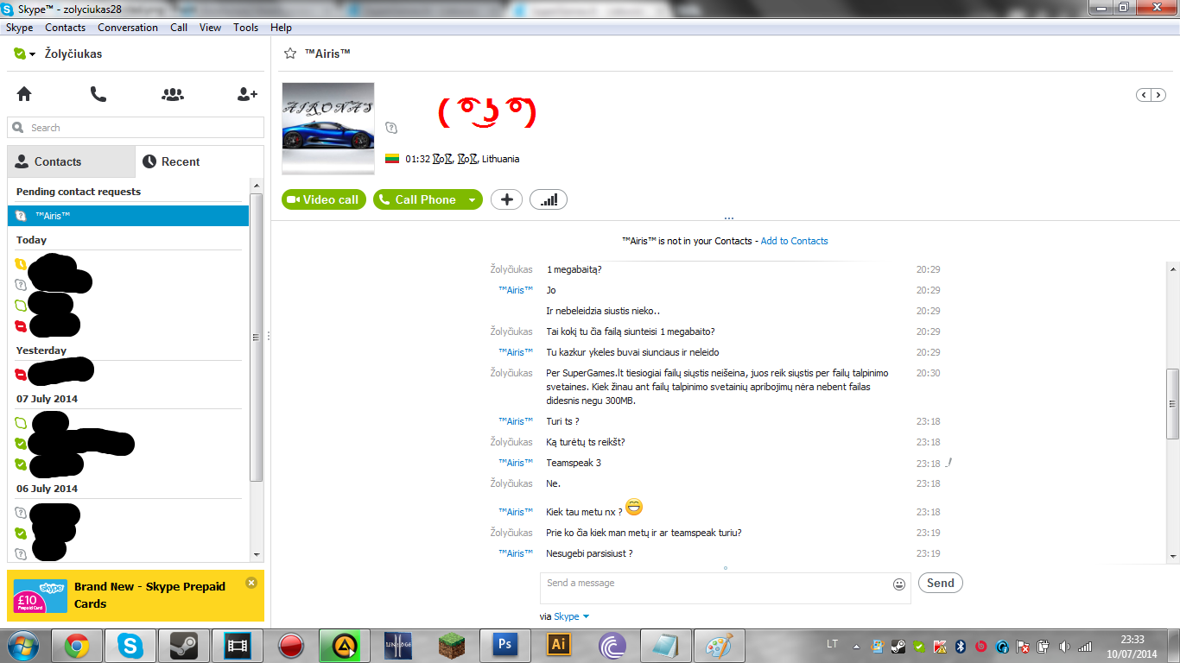This screenshot has height=663, width=1180.
Task: Start a Video call
Action: 324,199
